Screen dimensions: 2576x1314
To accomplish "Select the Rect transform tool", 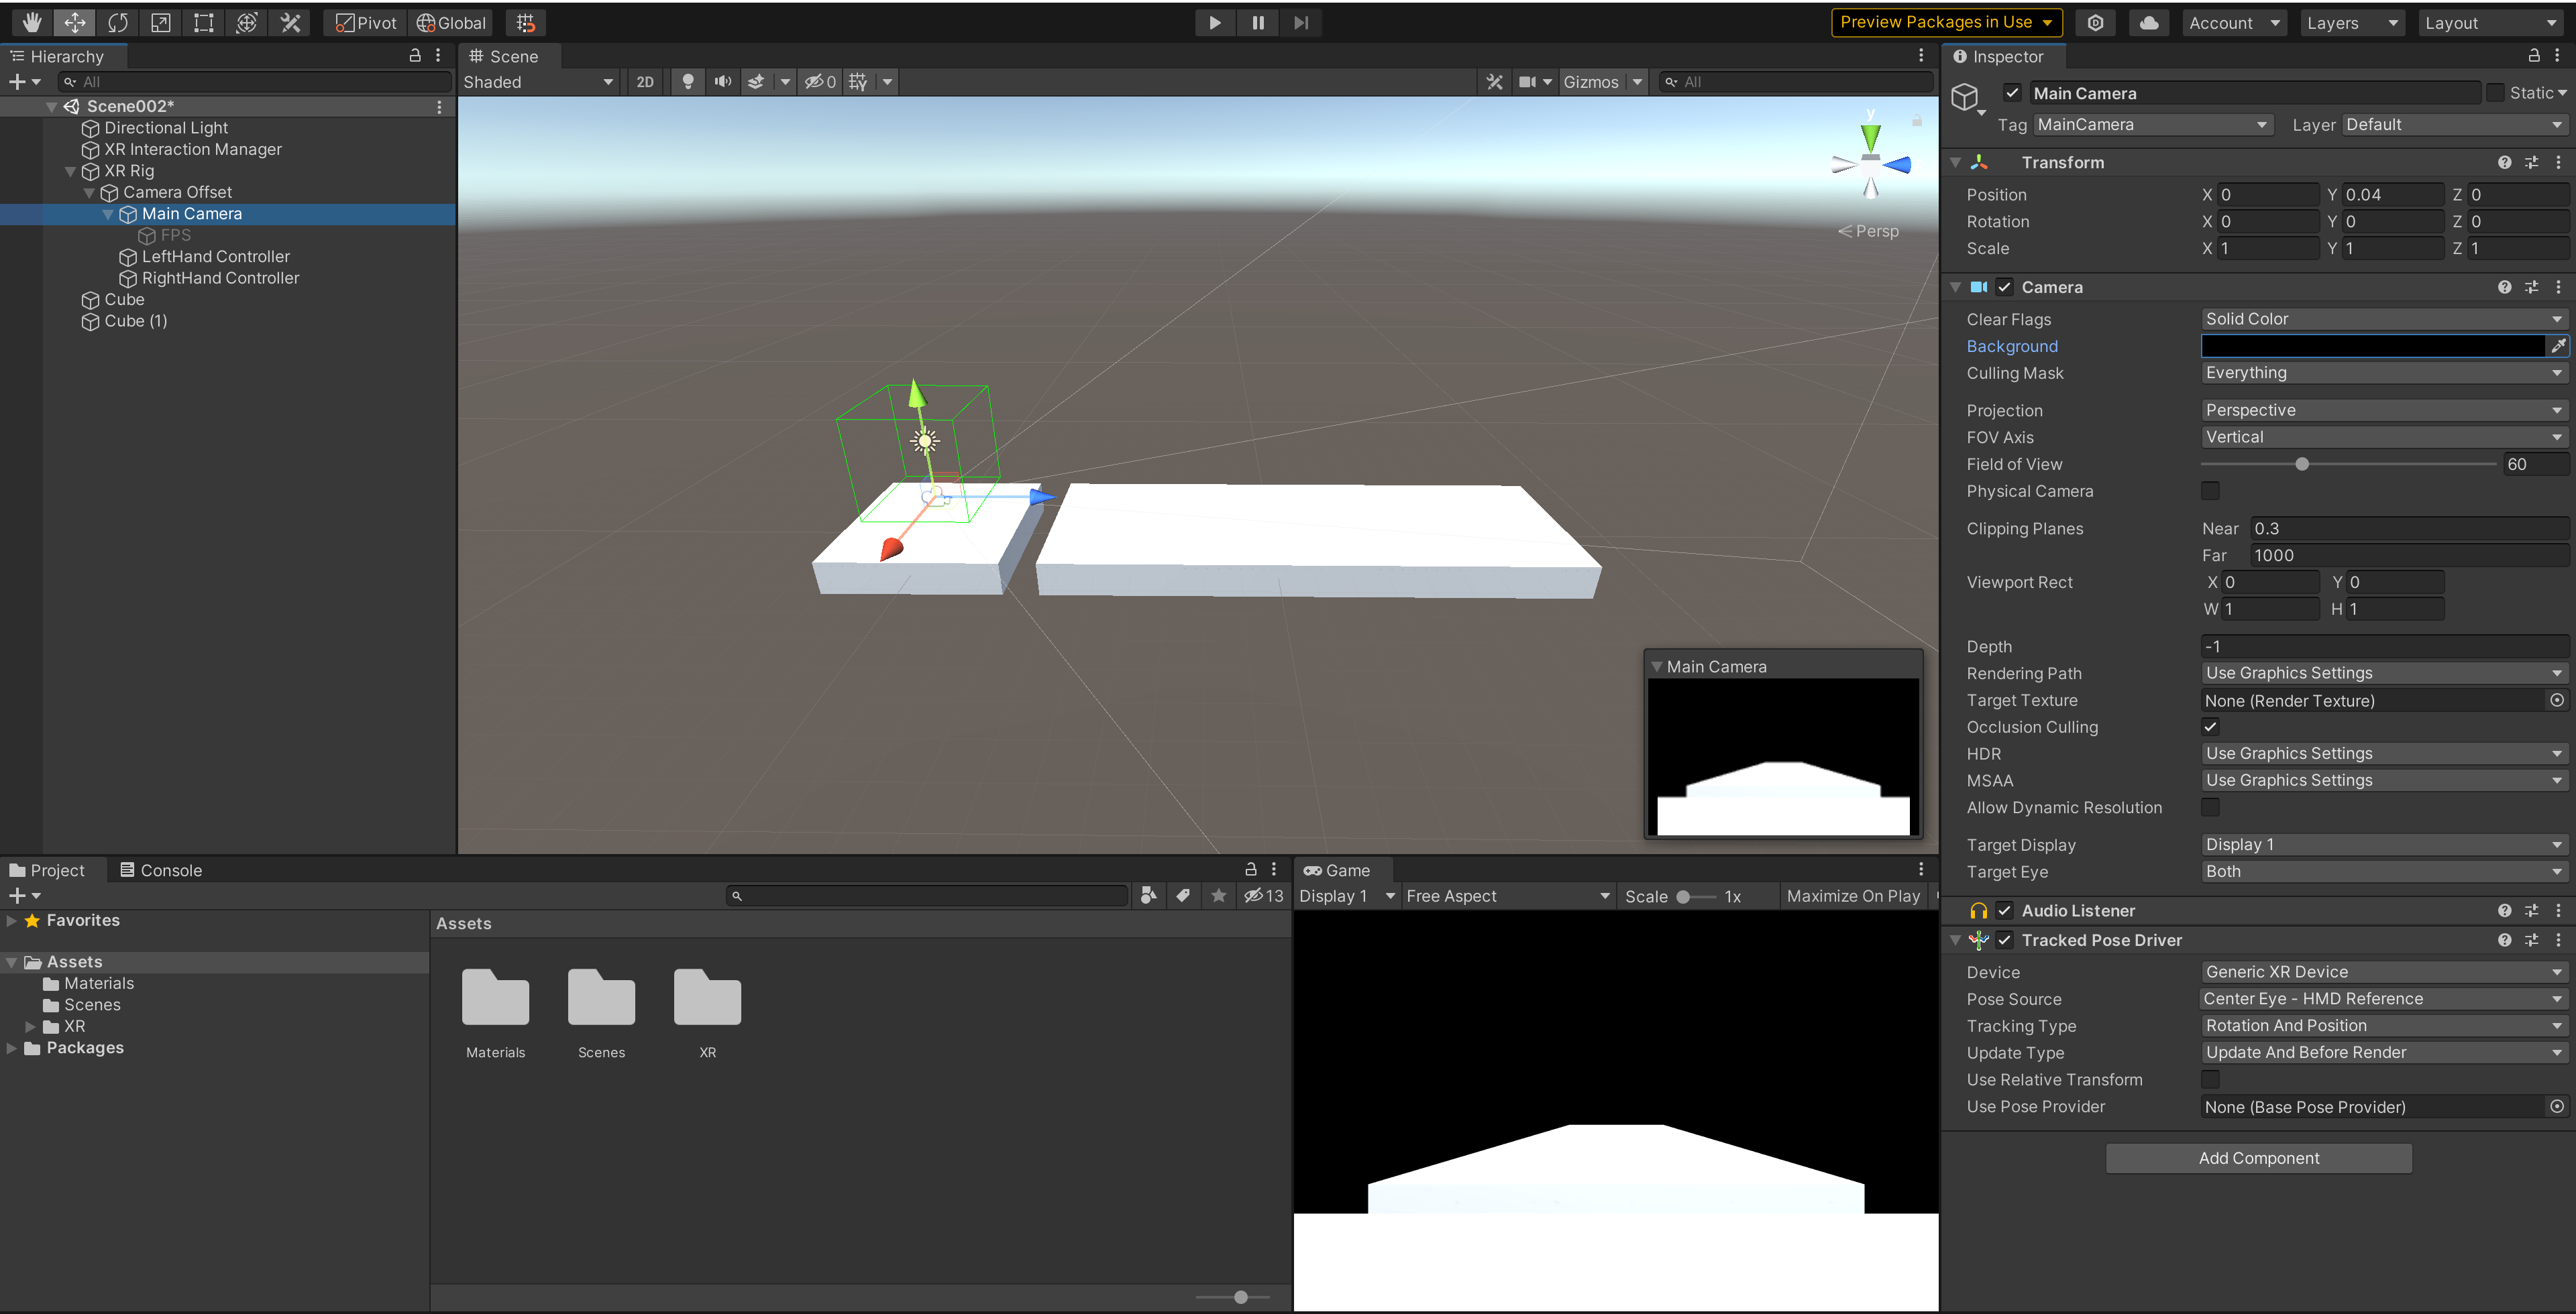I will click(x=204, y=22).
